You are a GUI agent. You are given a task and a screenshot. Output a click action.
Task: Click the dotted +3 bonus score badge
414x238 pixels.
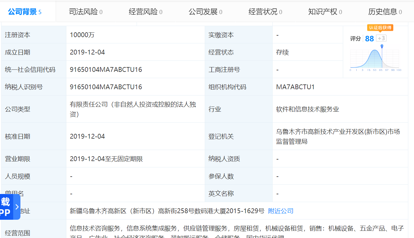[x=381, y=38]
